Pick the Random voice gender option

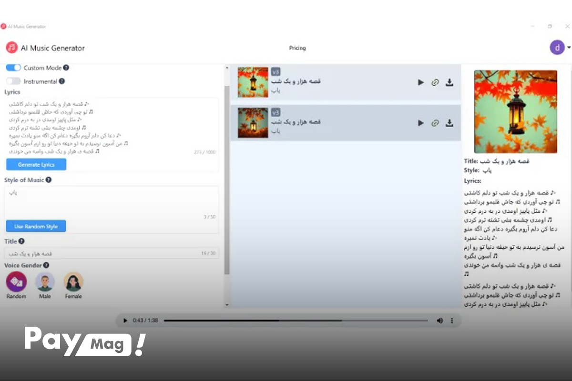click(x=16, y=282)
